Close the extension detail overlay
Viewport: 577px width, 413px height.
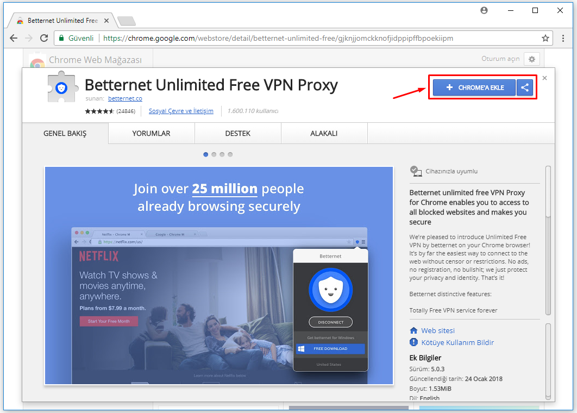(544, 78)
